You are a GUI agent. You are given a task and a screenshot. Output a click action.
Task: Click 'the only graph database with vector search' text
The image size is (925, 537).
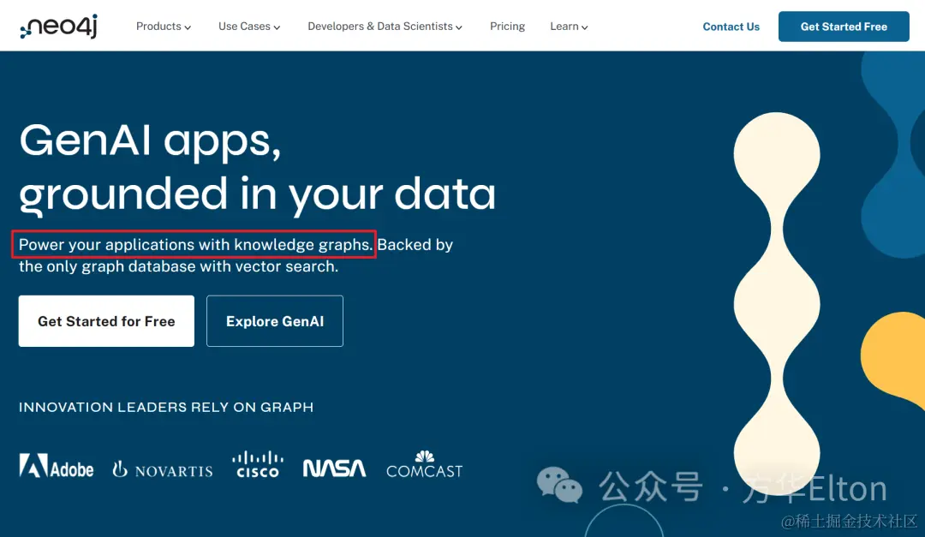[x=178, y=266]
